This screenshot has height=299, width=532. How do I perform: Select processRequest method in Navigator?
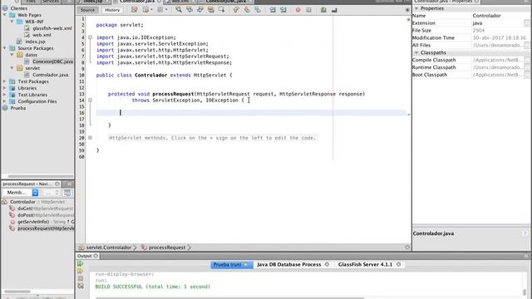click(46, 228)
